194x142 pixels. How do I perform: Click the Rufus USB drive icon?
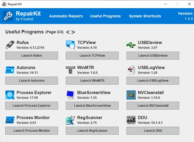[10, 45]
